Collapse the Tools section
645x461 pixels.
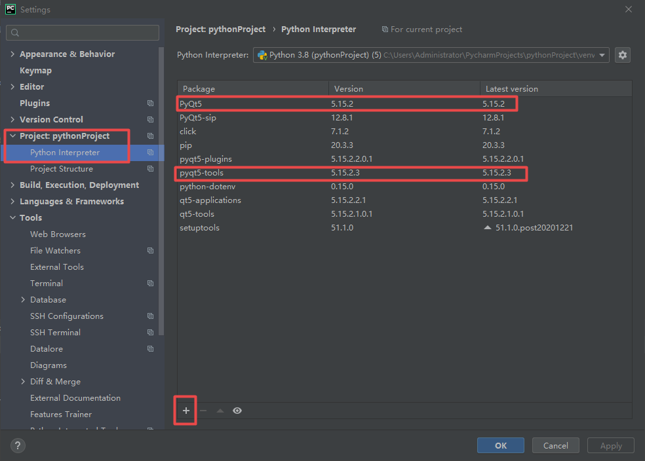(x=11, y=217)
